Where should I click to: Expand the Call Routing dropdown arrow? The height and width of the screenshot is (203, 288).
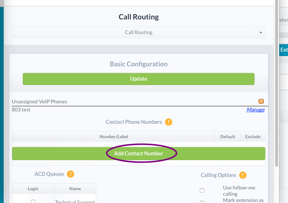(x=261, y=32)
